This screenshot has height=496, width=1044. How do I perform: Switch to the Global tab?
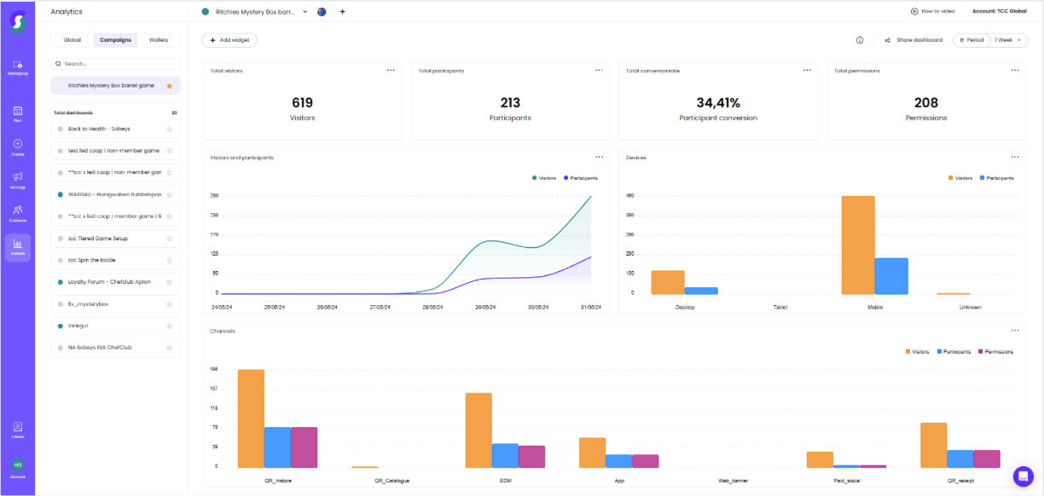click(x=72, y=40)
